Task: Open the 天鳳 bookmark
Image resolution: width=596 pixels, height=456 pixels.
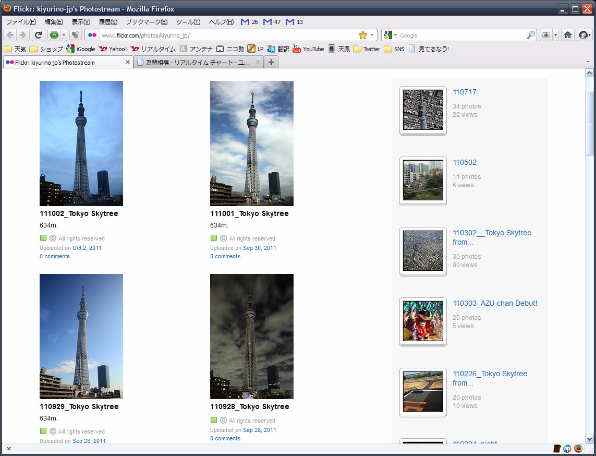Action: click(x=338, y=49)
